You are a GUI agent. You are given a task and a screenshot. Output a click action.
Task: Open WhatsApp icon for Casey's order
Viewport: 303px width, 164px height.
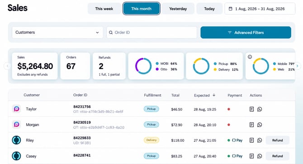[260, 156]
